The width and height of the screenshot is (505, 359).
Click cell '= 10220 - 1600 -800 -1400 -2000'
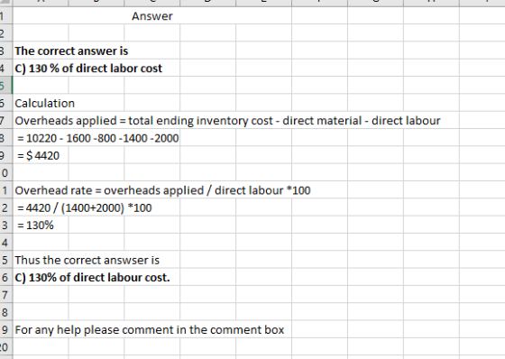click(98, 138)
